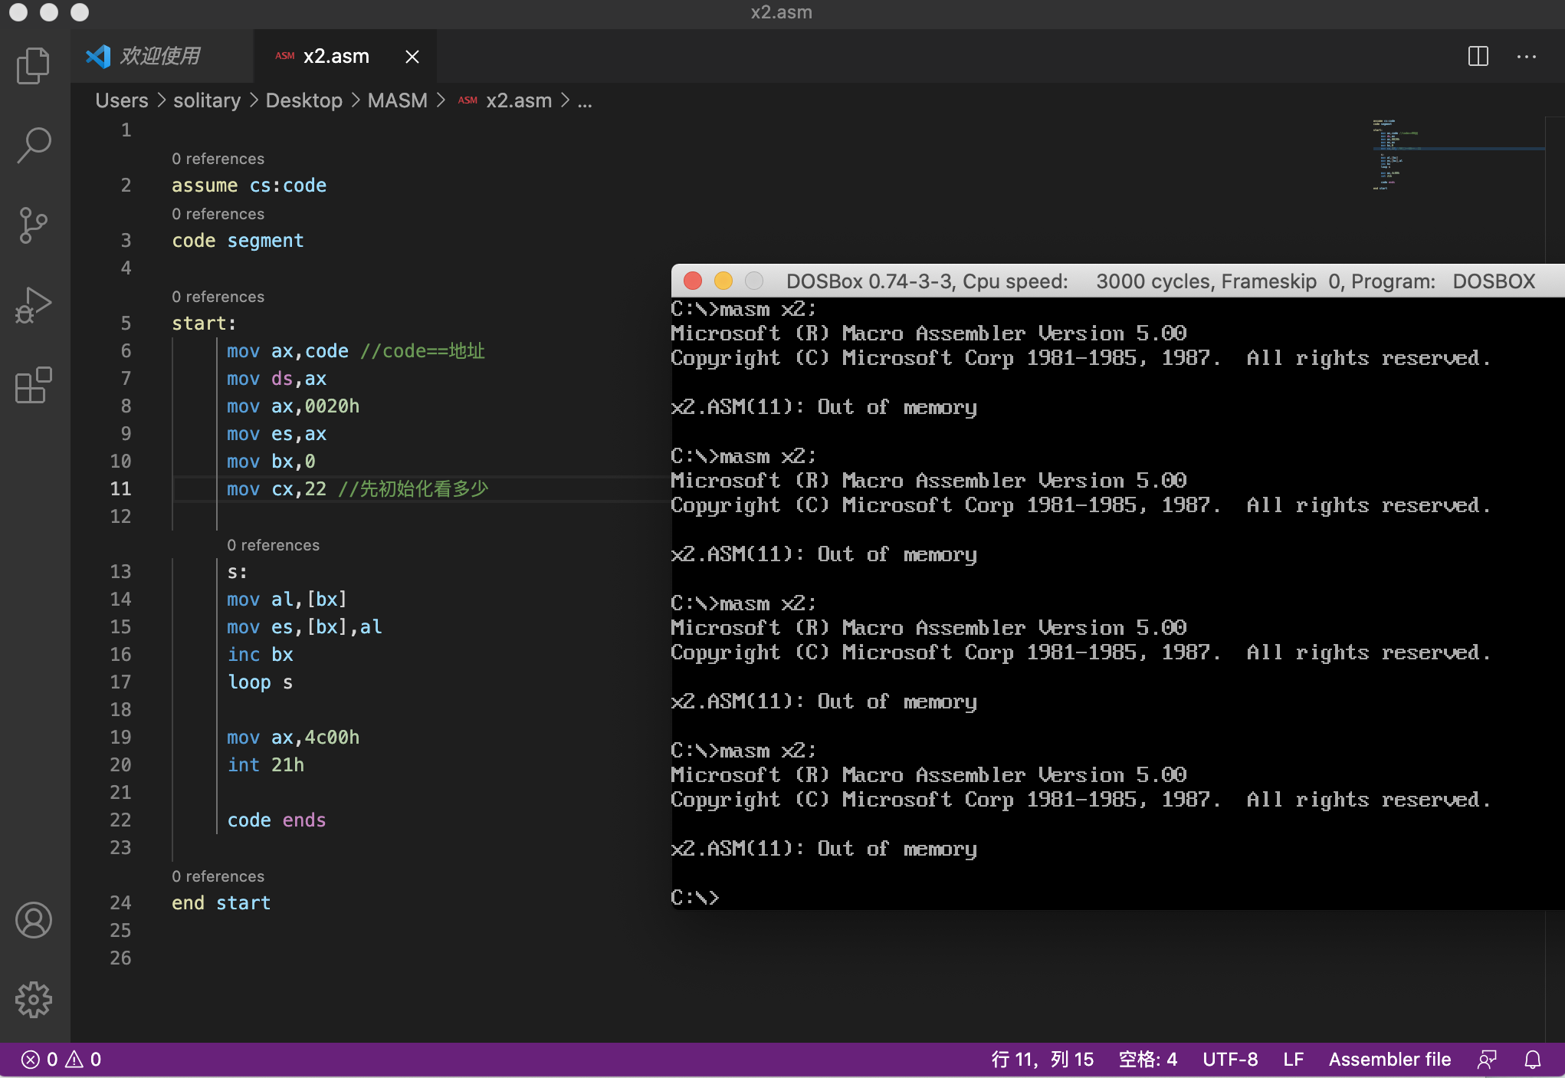Split the editor to the right

pyautogui.click(x=1478, y=56)
